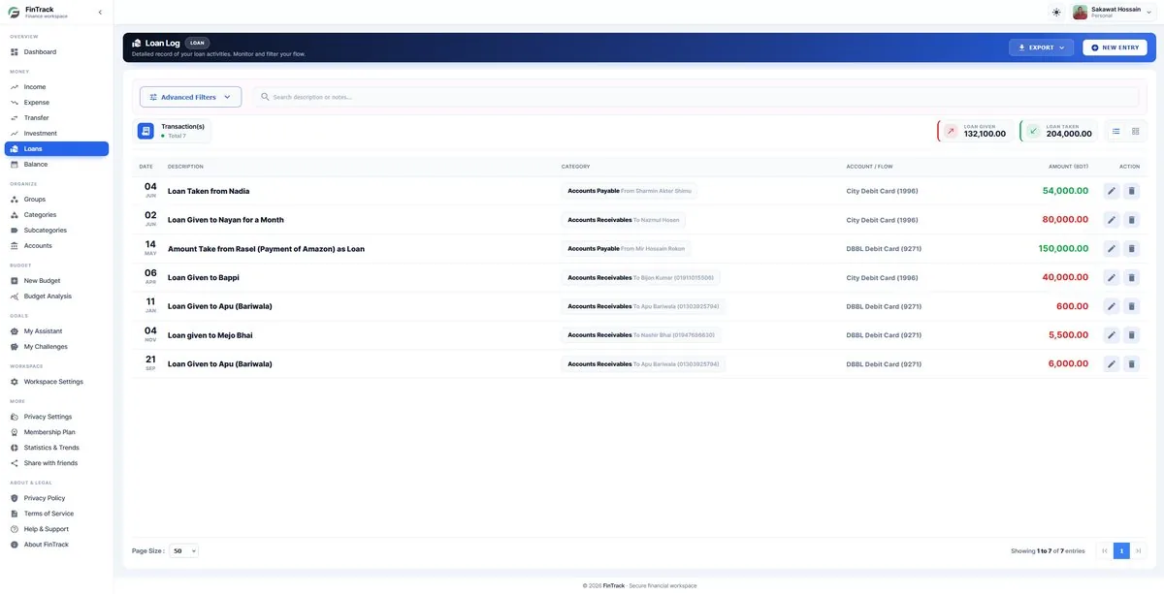Delete Loan Given to Nayan entry
The width and height of the screenshot is (1164, 594).
tap(1131, 220)
